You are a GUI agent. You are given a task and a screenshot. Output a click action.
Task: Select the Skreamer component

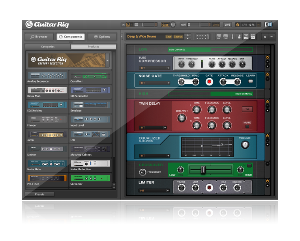pos(90,179)
